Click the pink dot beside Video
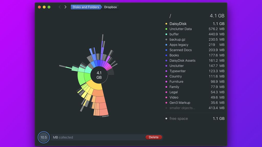This screenshot has height=147, width=262. 166,97
